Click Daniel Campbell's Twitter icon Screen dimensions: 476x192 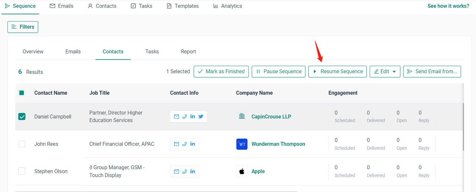[x=201, y=117]
